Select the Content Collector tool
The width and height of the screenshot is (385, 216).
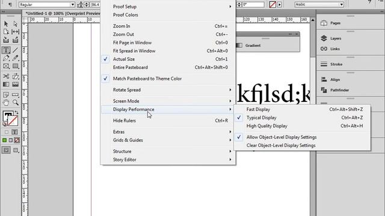[x=6, y=40]
